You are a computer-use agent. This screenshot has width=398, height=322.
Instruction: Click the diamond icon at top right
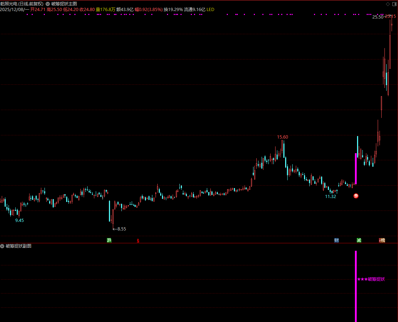(388, 4)
